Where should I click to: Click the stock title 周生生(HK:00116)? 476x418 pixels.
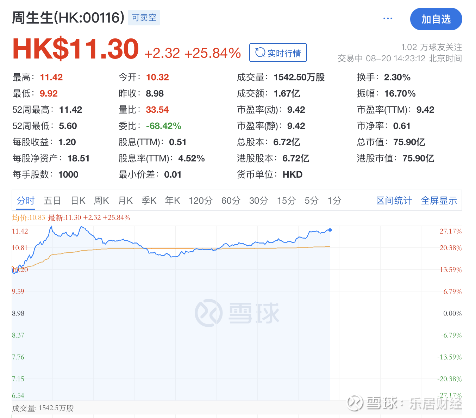coord(68,18)
